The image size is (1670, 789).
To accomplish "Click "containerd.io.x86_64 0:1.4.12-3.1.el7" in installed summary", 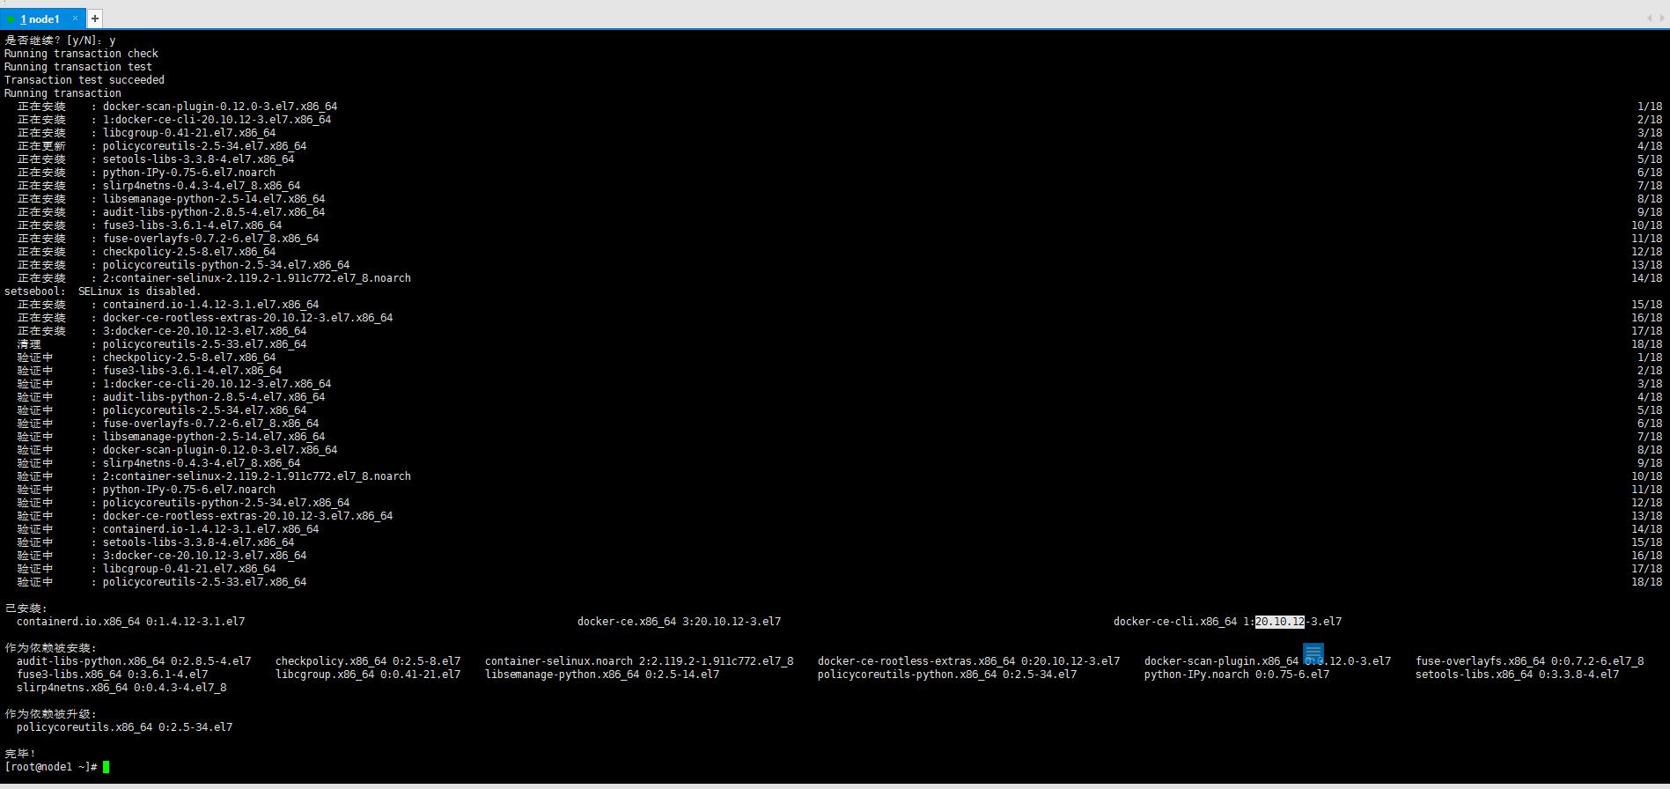I will pyautogui.click(x=131, y=622).
